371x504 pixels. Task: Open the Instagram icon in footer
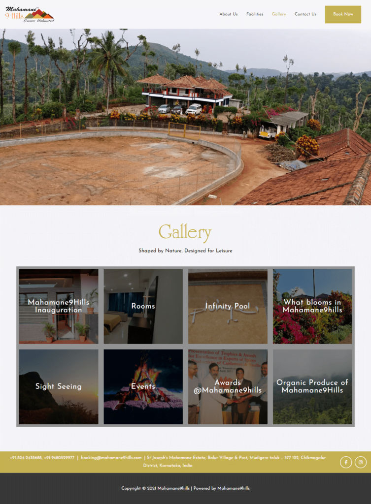[x=361, y=462]
